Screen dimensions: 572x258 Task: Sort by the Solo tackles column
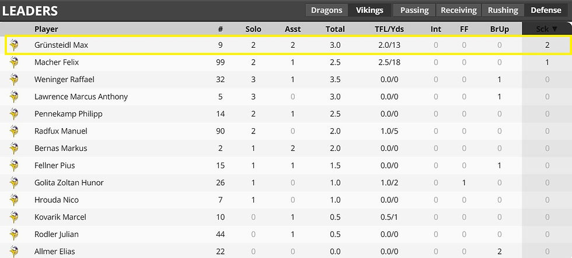pos(253,29)
